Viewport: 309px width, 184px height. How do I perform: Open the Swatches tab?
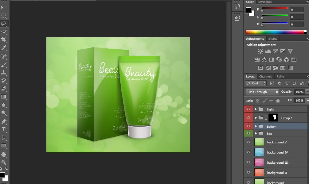click(x=264, y=2)
